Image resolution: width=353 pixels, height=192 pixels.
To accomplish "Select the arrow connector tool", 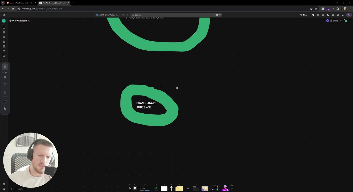I will 171,189.
